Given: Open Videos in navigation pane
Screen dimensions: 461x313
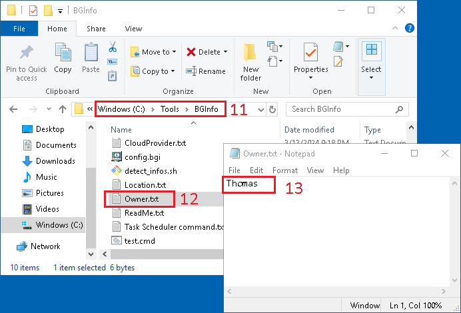Looking at the screenshot, I should [x=41, y=209].
